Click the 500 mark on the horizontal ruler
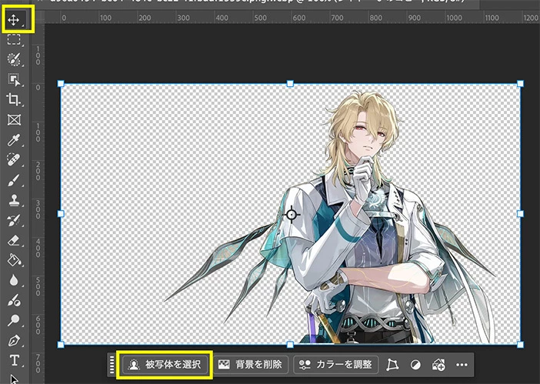The image size is (540, 384). 260,18
